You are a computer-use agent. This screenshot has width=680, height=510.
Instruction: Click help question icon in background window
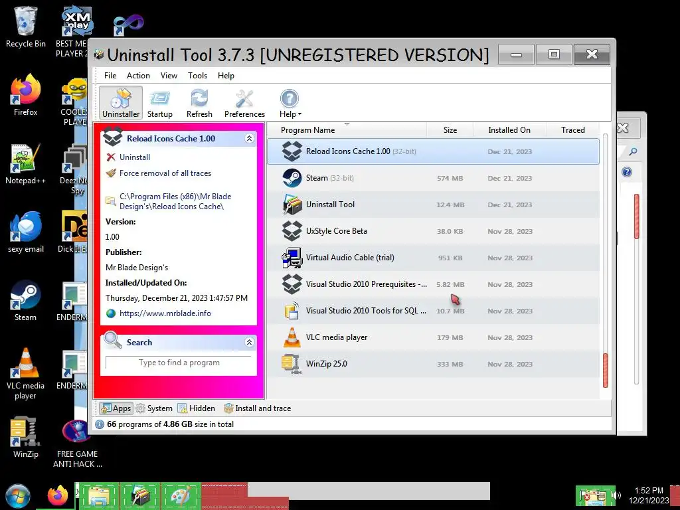(627, 172)
